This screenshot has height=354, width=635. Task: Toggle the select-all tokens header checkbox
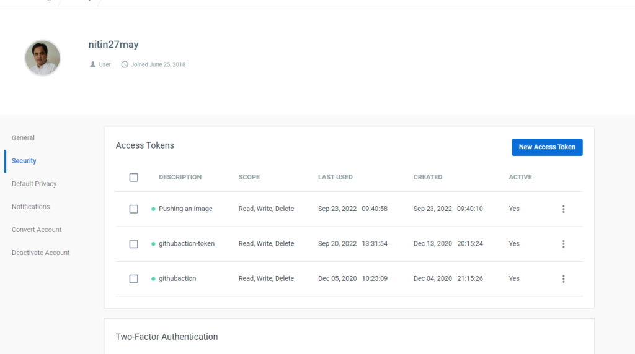click(x=133, y=178)
